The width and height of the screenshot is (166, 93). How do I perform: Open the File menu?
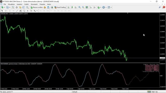[x=5, y=4]
